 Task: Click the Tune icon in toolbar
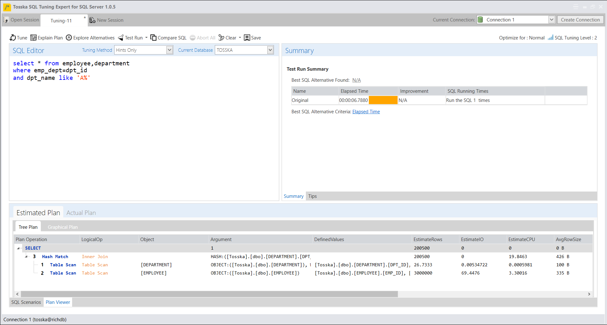click(x=13, y=38)
